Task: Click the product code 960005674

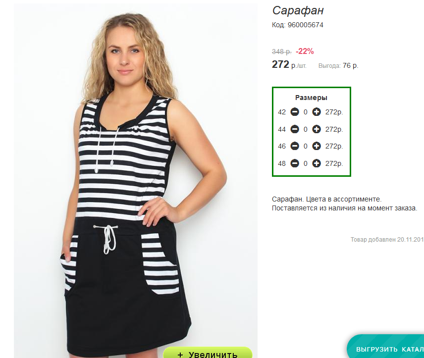Action: 305,25
